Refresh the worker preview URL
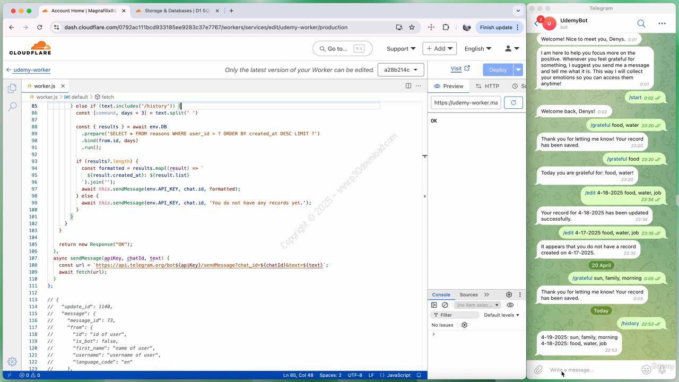 click(x=513, y=102)
